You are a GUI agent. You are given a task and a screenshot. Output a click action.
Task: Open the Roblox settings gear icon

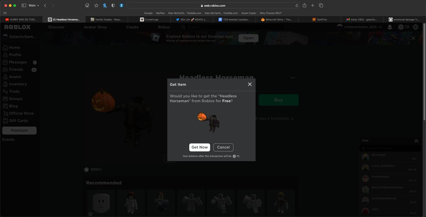click(x=416, y=27)
